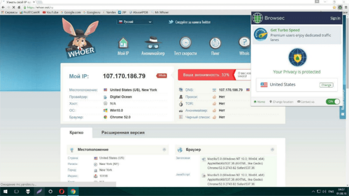Image resolution: width=349 pixels, height=196 pixels.
Task: Click Sign in in Browsec popup
Action: click(335, 18)
